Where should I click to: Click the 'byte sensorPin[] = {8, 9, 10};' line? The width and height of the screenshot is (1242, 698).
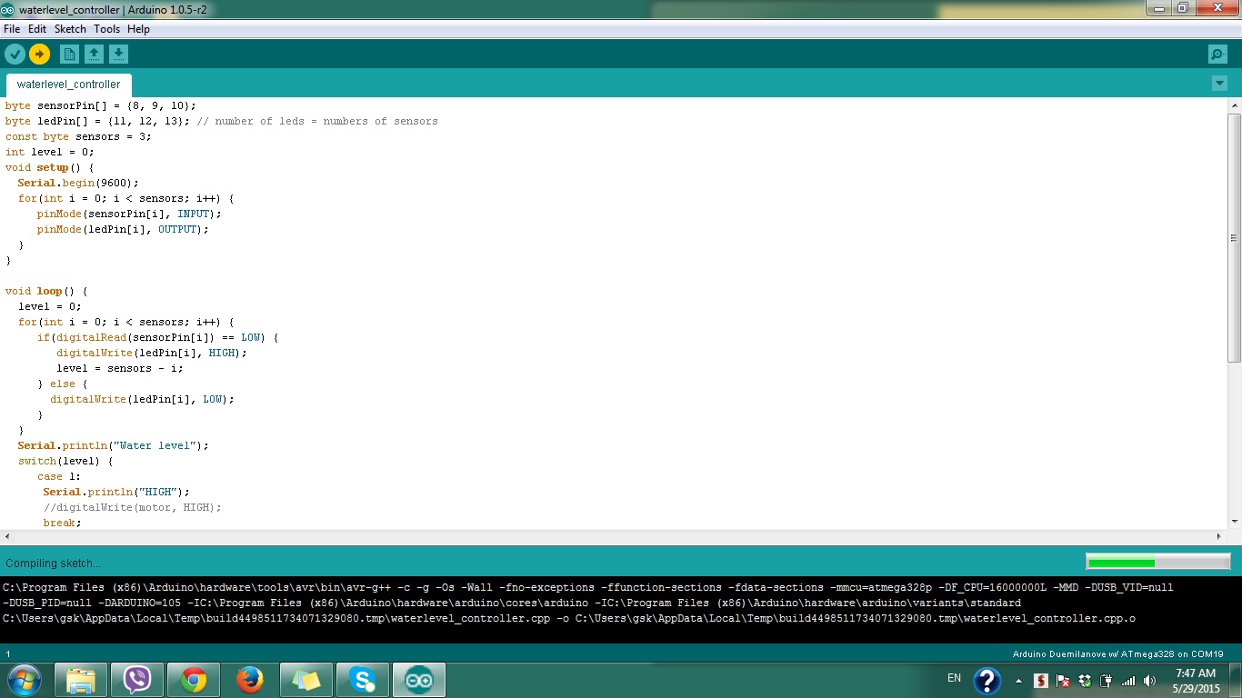tap(100, 105)
